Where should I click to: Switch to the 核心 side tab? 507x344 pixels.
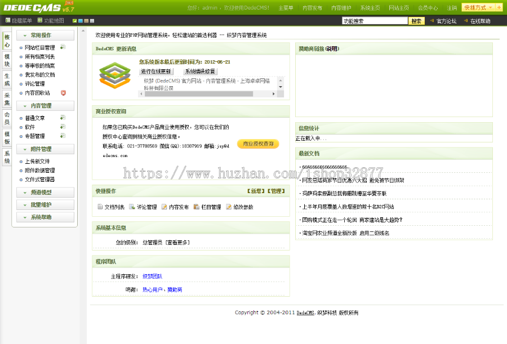pyautogui.click(x=7, y=41)
